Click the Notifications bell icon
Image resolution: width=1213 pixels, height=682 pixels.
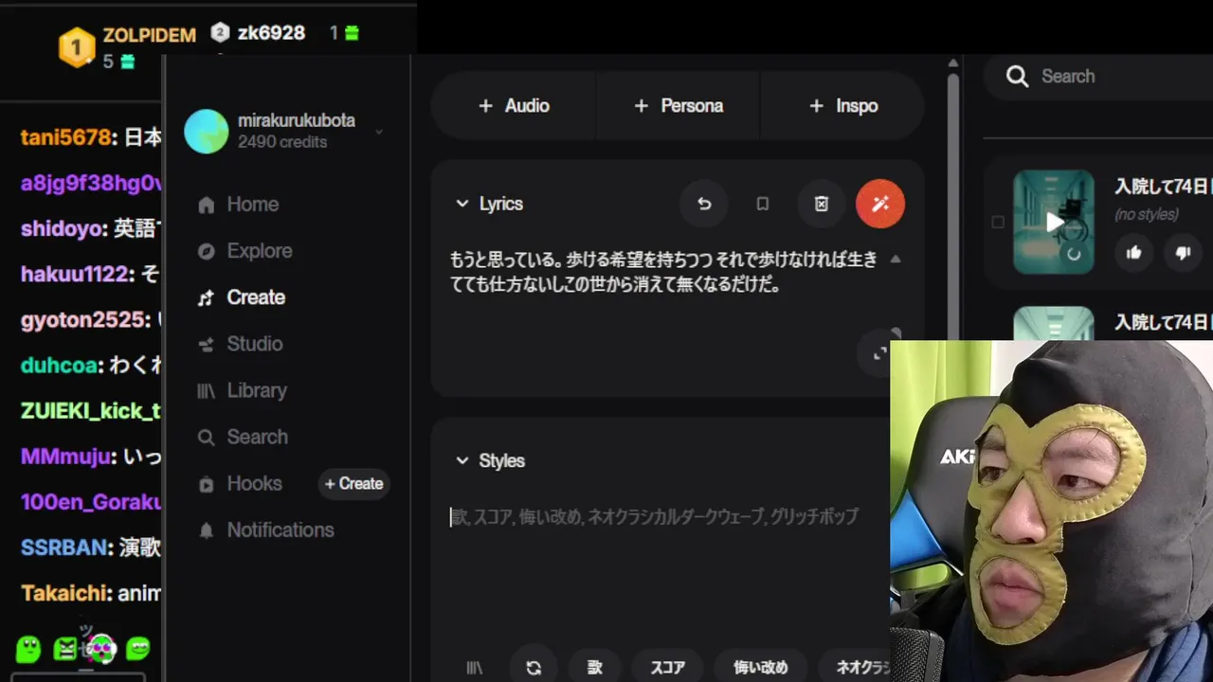207,530
